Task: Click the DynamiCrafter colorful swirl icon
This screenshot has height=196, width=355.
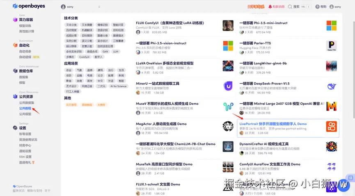Action: click(x=332, y=146)
